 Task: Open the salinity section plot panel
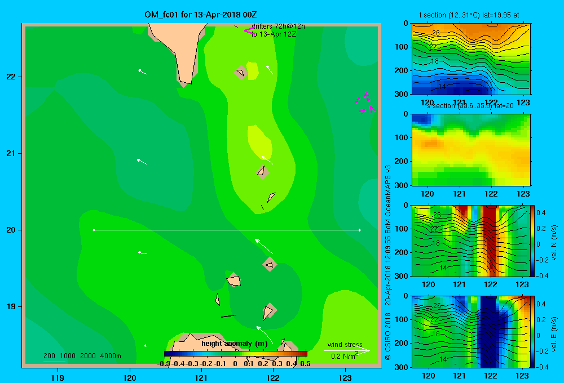tap(471, 150)
